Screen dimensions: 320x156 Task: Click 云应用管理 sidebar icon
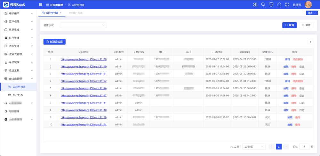point(6,79)
